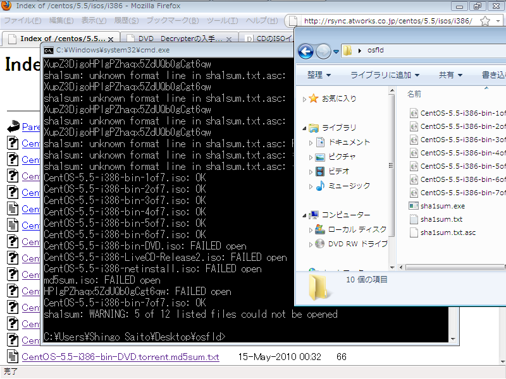Screen dimensions: 506x379
Task: Collapse the コンピューター tree node
Action: (304, 215)
